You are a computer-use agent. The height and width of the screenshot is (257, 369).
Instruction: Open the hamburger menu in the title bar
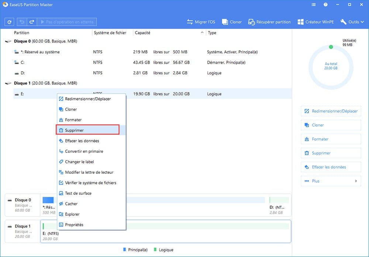coord(313,4)
